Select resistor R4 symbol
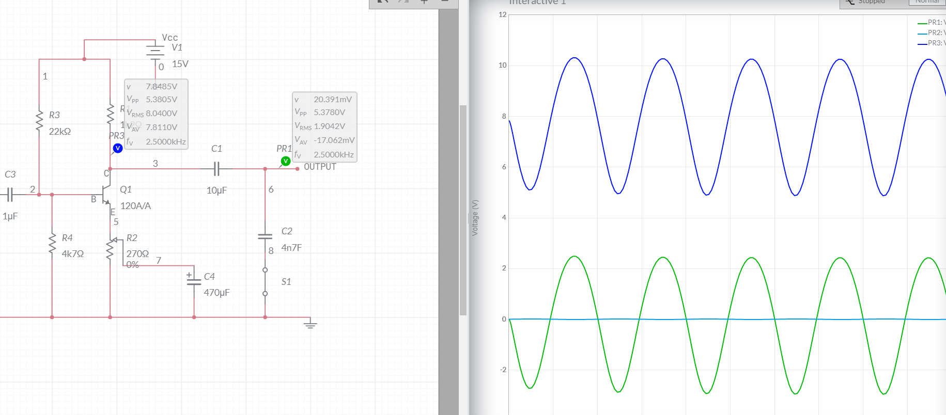 pos(52,244)
